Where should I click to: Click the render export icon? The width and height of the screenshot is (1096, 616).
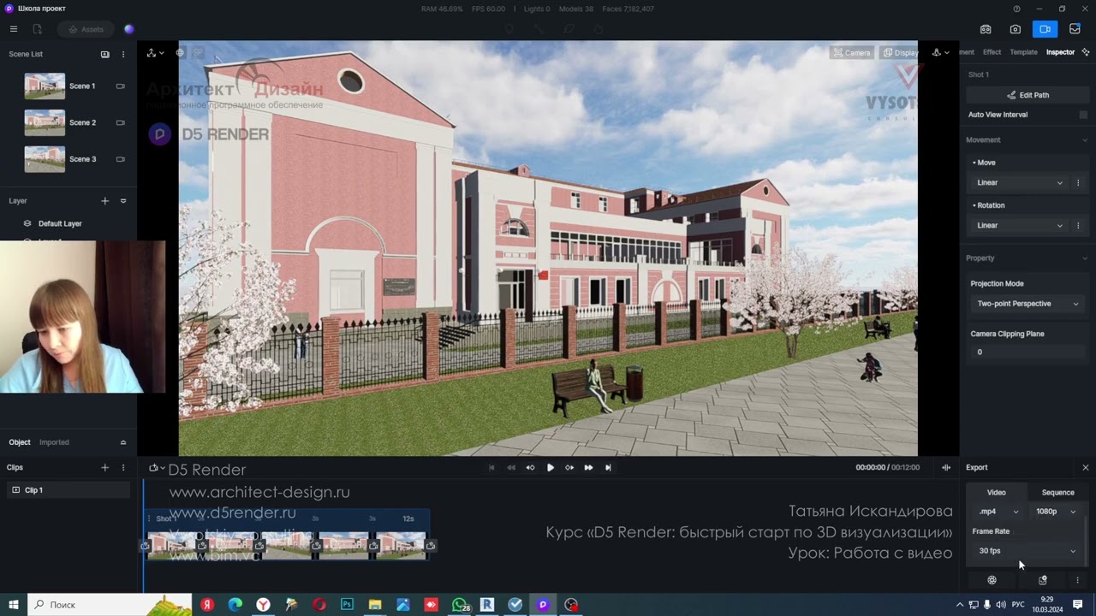(992, 580)
